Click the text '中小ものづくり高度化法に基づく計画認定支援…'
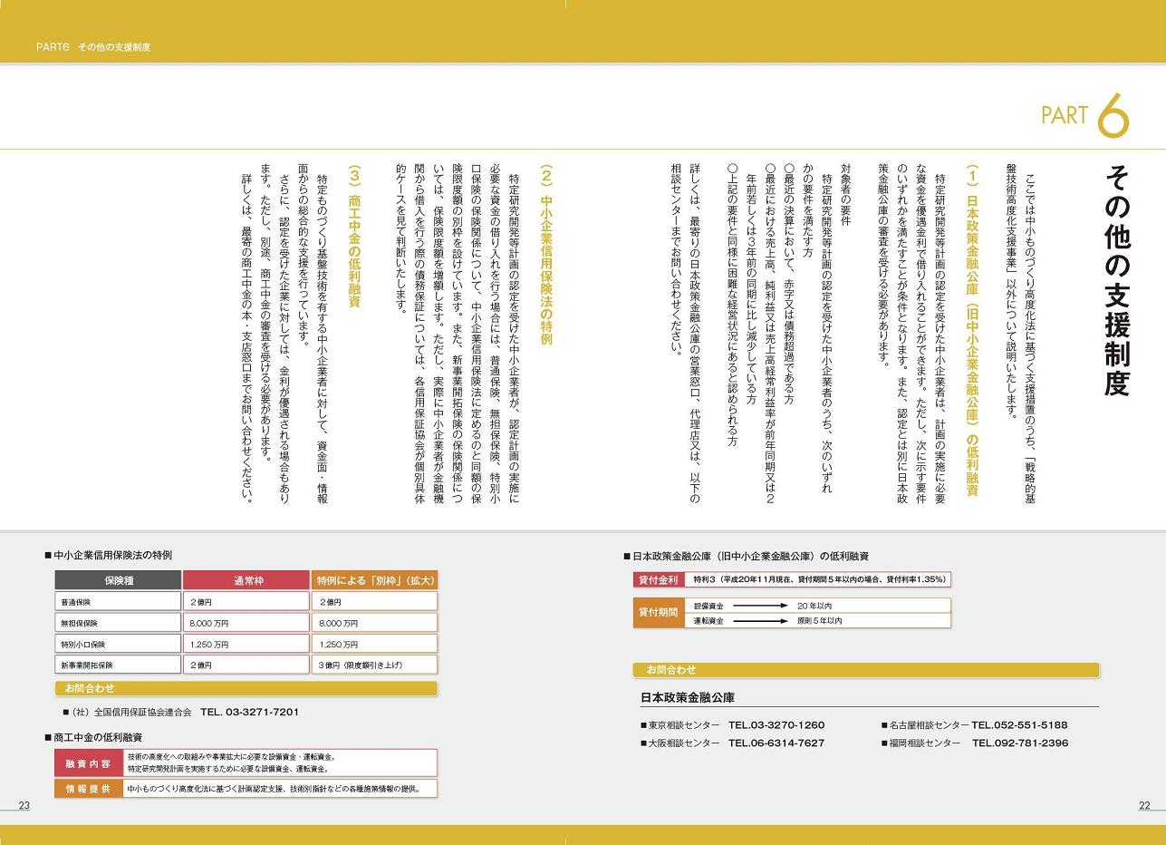Image resolution: width=1166 pixels, height=845 pixels. [274, 789]
